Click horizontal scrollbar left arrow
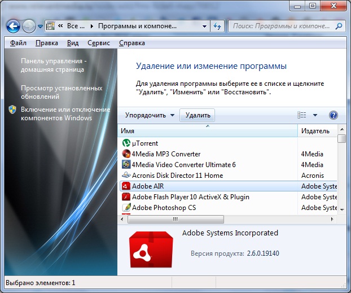Image resolution: width=351 pixels, height=293 pixels. point(122,219)
